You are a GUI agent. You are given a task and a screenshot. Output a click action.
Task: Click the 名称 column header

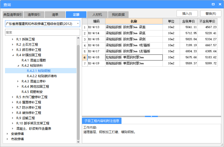pos(134,21)
